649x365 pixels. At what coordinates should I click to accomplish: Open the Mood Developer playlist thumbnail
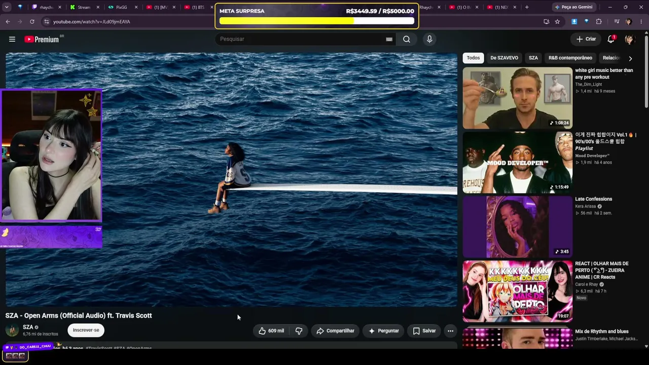click(x=517, y=162)
